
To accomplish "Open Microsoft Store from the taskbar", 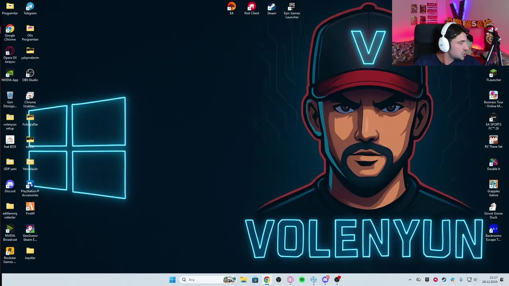I will (255, 280).
